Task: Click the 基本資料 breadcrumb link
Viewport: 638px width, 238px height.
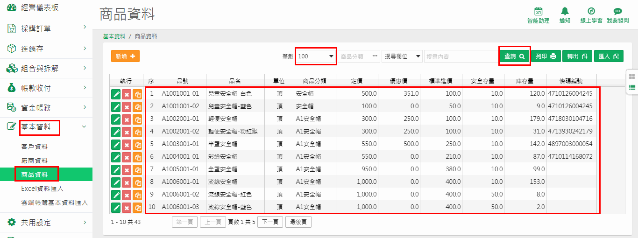Action: [x=114, y=36]
